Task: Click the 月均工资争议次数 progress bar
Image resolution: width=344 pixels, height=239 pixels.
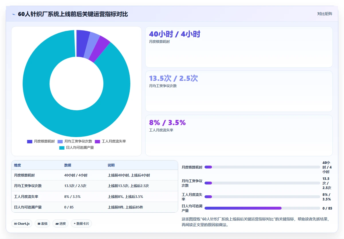Action: click(262, 183)
